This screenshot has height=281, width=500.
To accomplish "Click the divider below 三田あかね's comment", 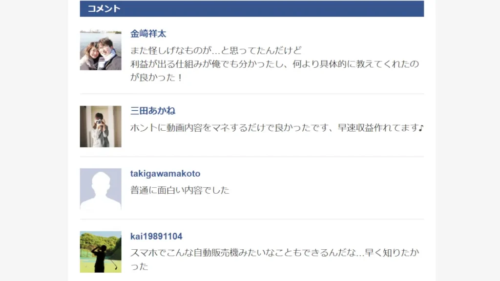I will coord(252,157).
